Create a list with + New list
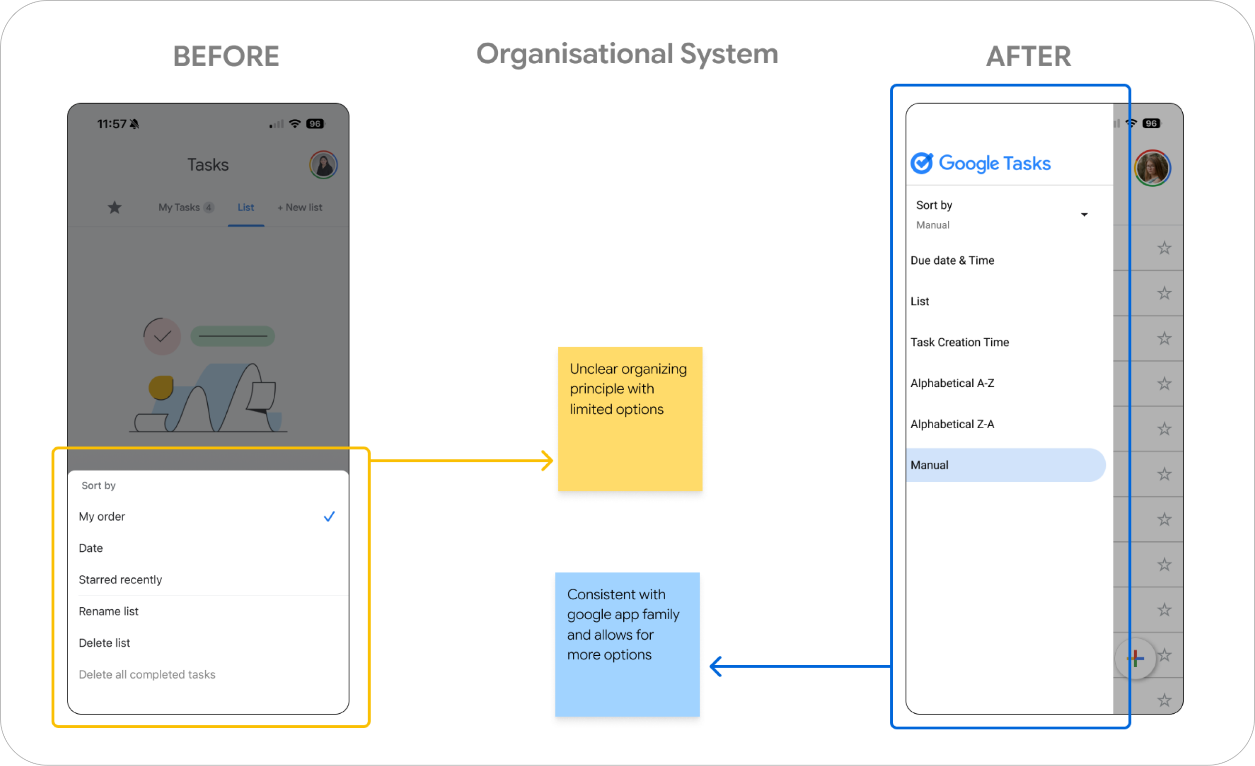This screenshot has width=1255, height=766. click(299, 207)
